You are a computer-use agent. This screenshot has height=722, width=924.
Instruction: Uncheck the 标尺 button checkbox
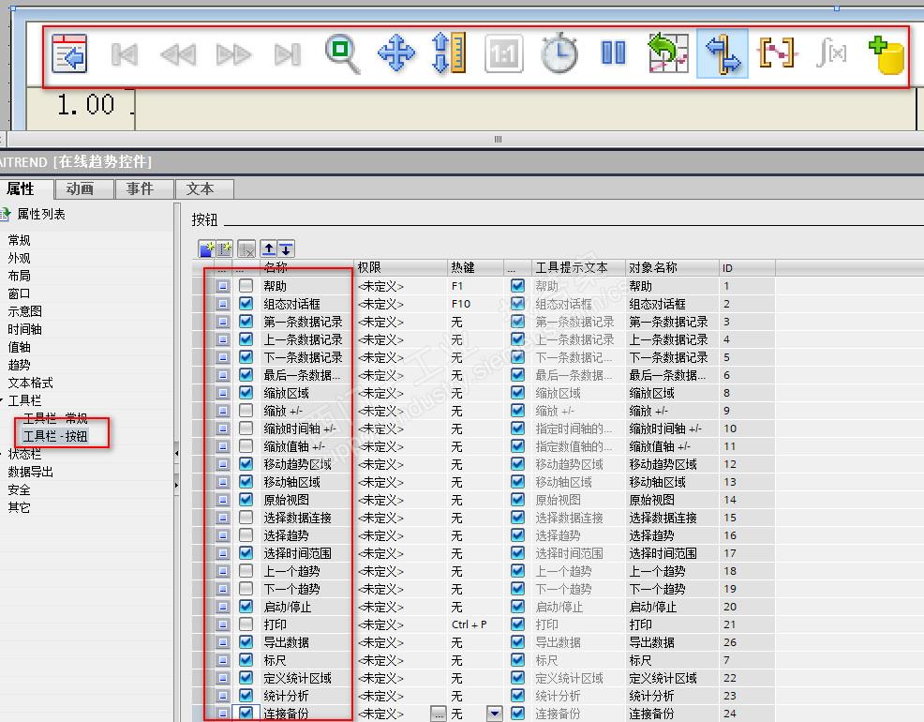click(246, 660)
